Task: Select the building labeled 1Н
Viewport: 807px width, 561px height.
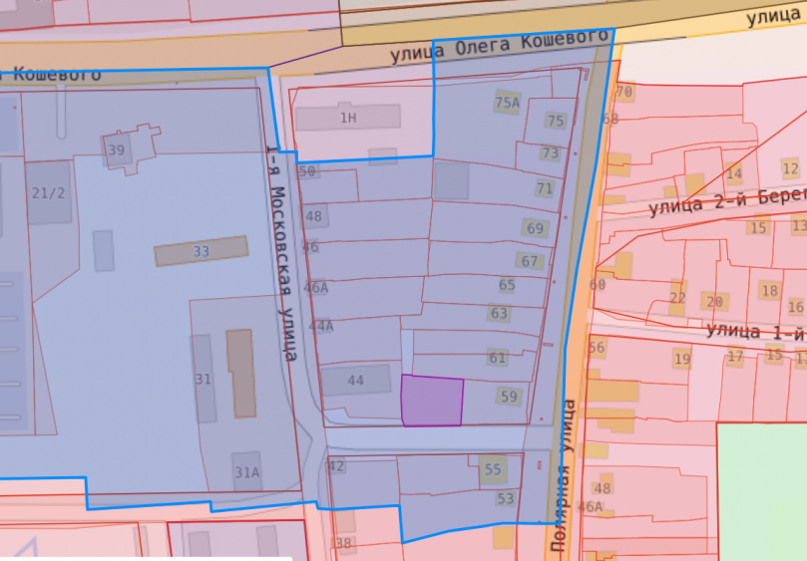Action: point(347,118)
